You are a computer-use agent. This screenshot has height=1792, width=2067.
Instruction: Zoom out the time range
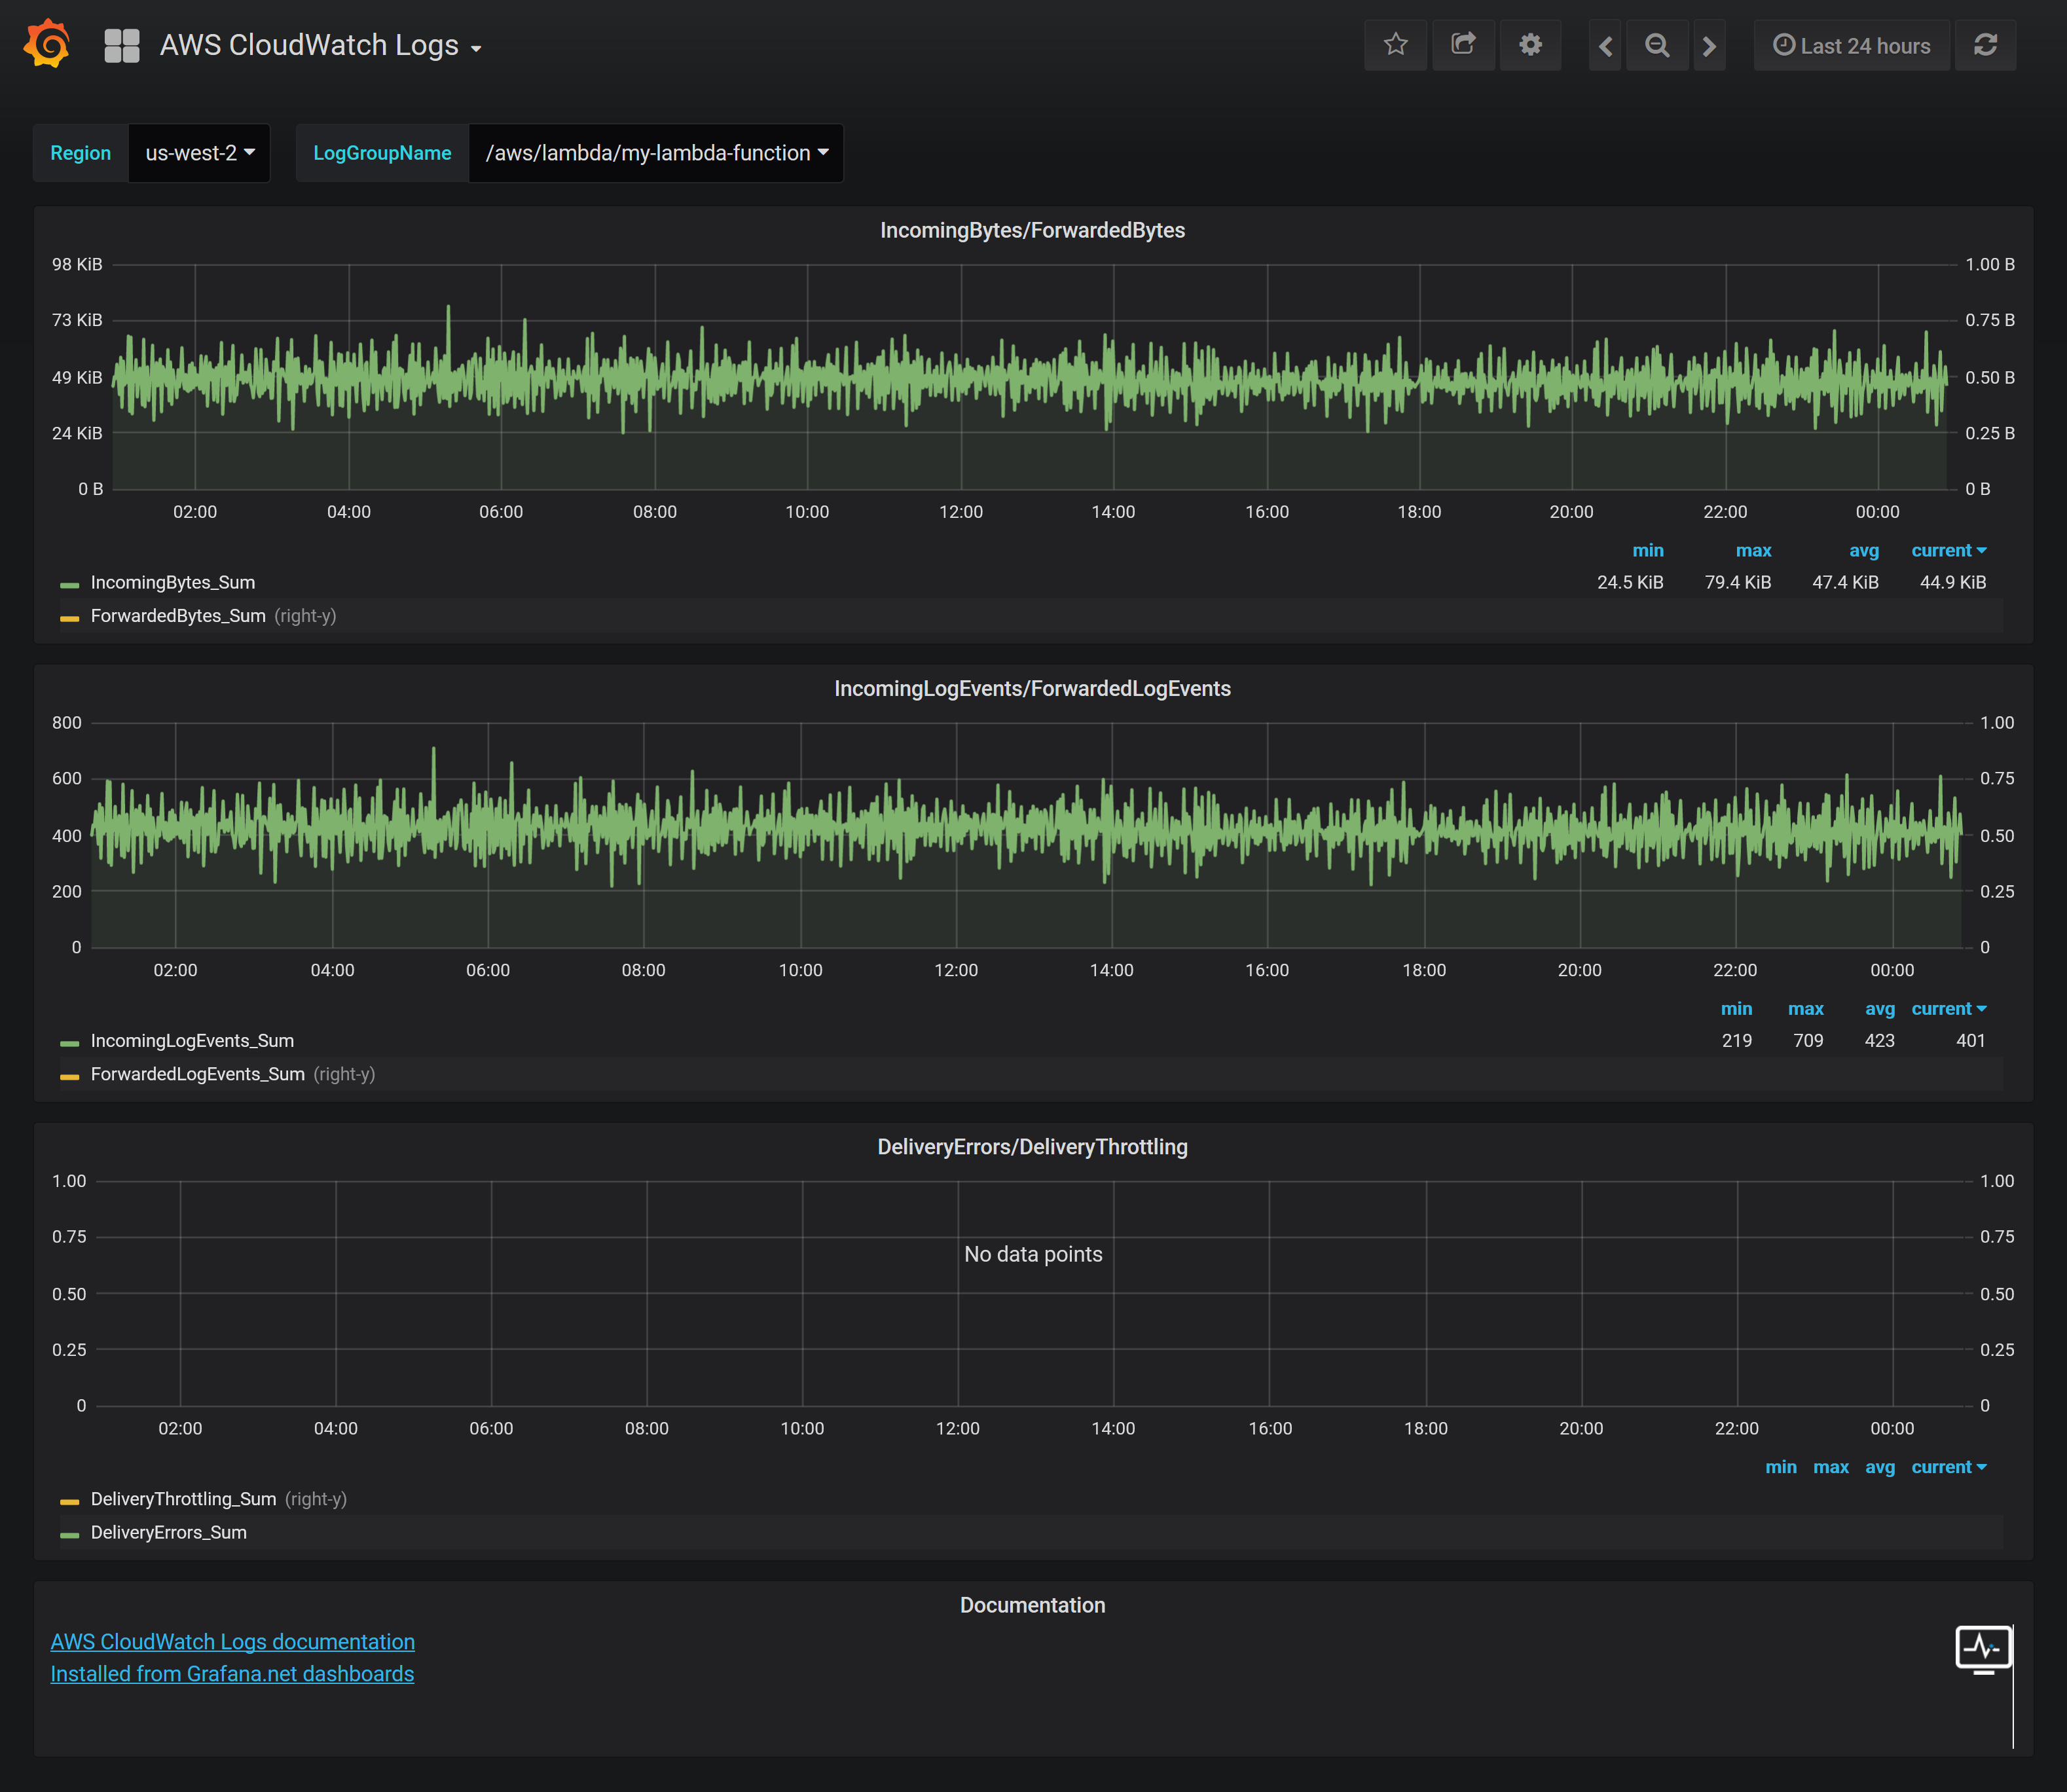pyautogui.click(x=1657, y=46)
